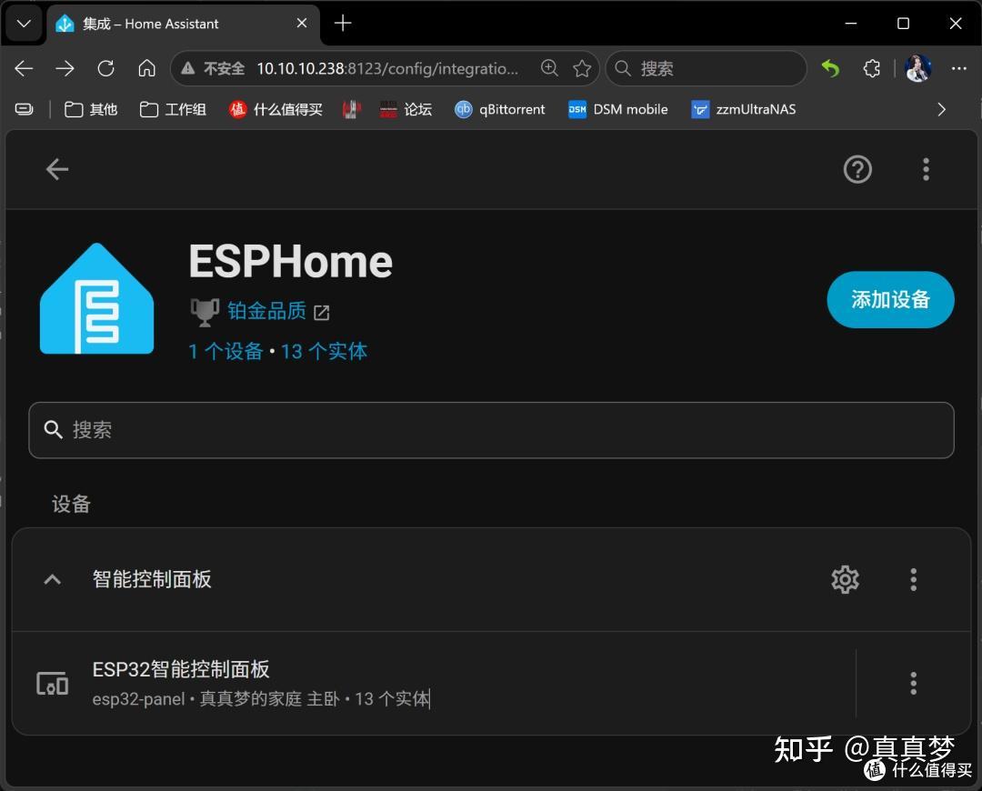Open the 论坛 bookmark
The image size is (982, 791).
[406, 110]
